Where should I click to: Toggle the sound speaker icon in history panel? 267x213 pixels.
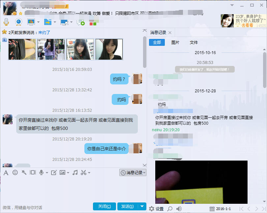click(x=179, y=209)
